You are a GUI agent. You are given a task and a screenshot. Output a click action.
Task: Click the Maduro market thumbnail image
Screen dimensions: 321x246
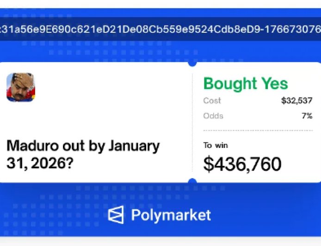coord(21,87)
